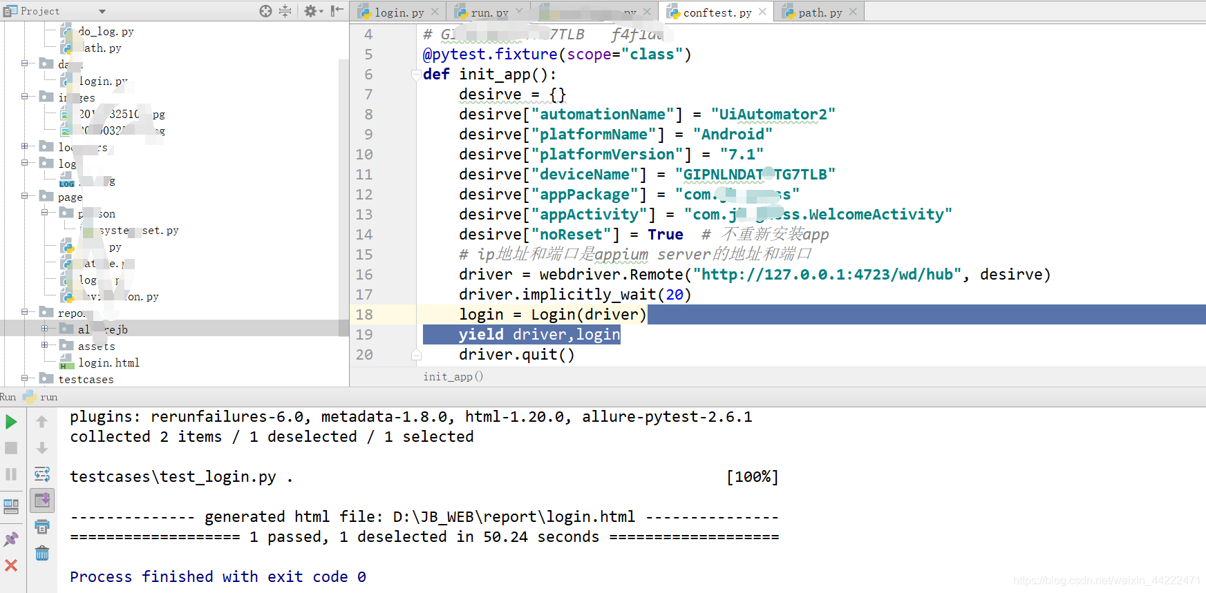Screen dimensions: 1206x593
Task: Click the Print console output icon
Action: coord(42,527)
